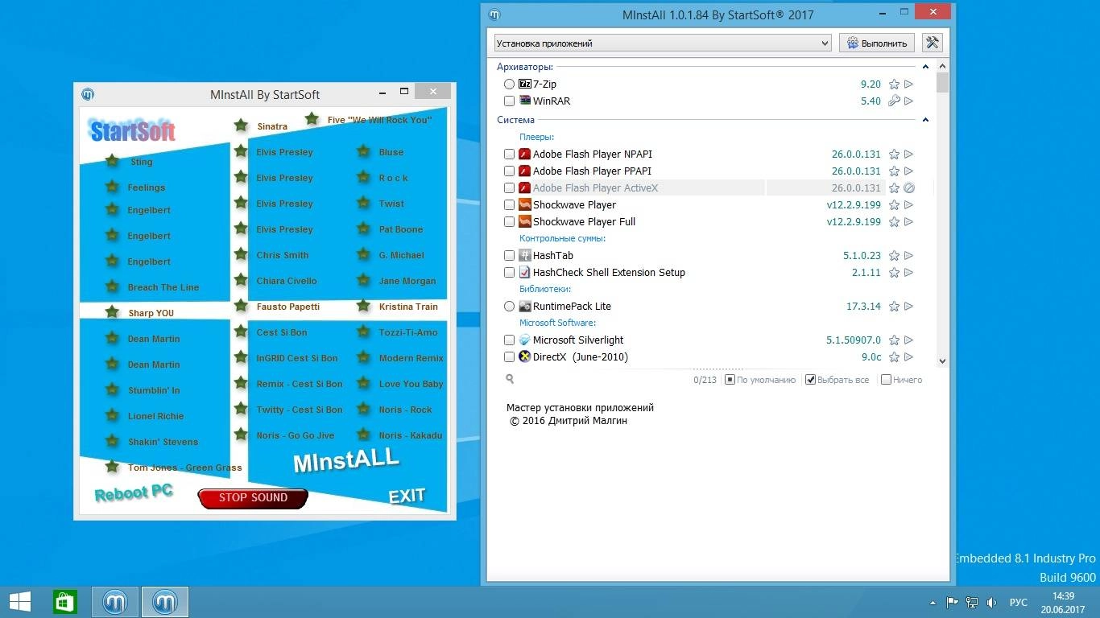Click the star beside Sting
This screenshot has width=1100, height=618.
point(112,161)
